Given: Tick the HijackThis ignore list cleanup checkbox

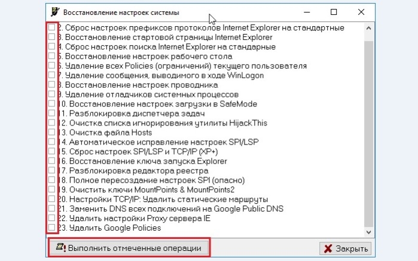Looking at the screenshot, I should click(51, 123).
